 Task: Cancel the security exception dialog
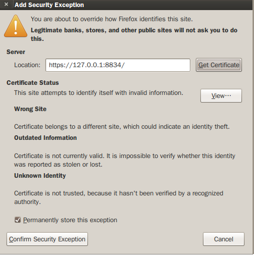tap(224, 239)
